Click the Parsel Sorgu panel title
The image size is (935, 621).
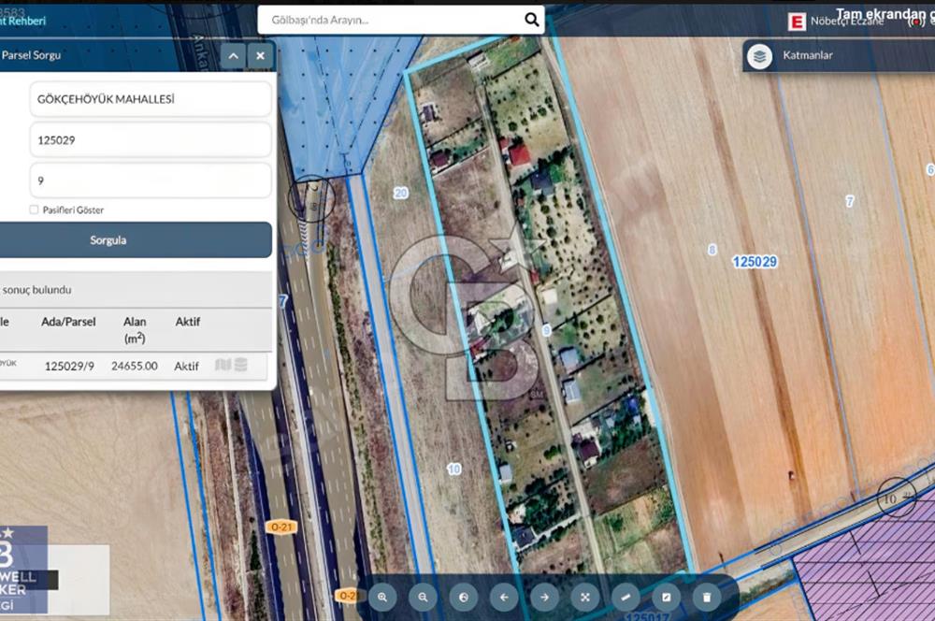pyautogui.click(x=31, y=55)
